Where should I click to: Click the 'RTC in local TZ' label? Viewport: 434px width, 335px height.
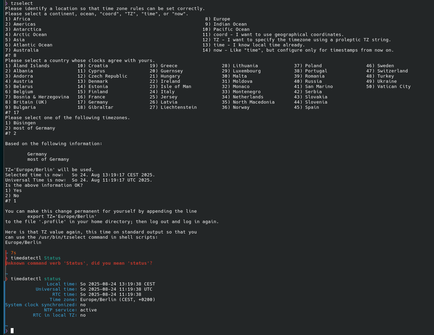55,315
